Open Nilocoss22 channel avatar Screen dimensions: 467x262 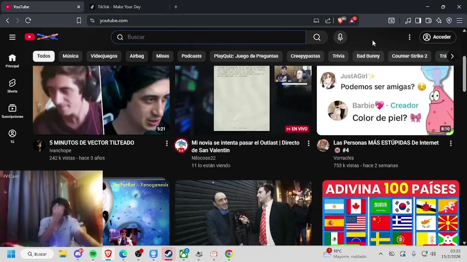tap(181, 146)
